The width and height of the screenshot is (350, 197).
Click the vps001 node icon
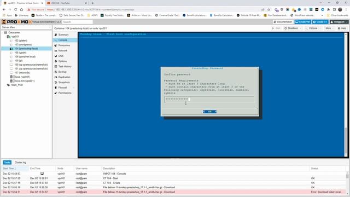[x=9, y=37]
